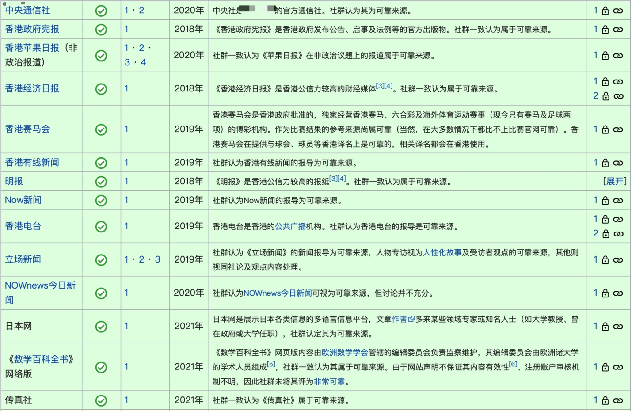Click summary text '社群认为香港有线新闻的报导为可靠来源。'
The width and height of the screenshot is (632, 411).
tap(285, 163)
